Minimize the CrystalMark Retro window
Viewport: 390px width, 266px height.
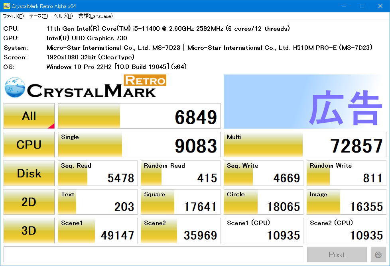point(344,6)
